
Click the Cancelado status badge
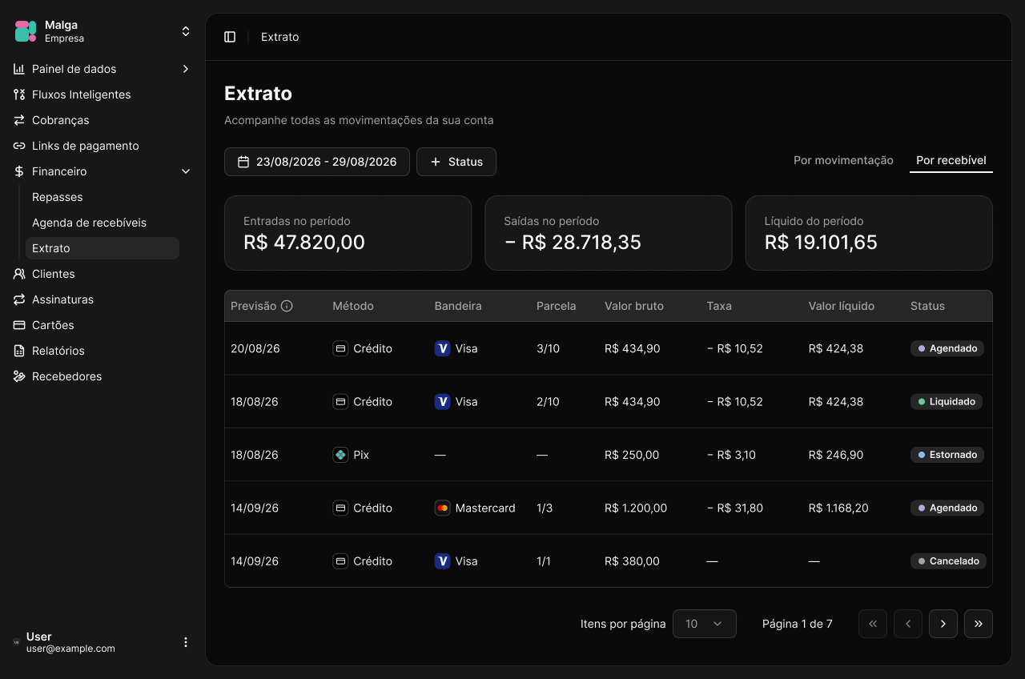point(948,561)
